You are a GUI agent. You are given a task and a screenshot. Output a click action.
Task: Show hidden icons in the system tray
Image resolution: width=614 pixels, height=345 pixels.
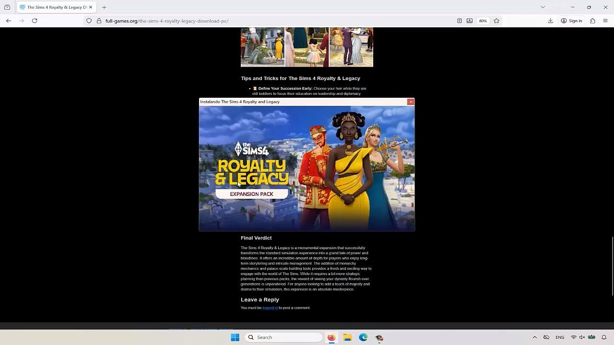point(534,337)
